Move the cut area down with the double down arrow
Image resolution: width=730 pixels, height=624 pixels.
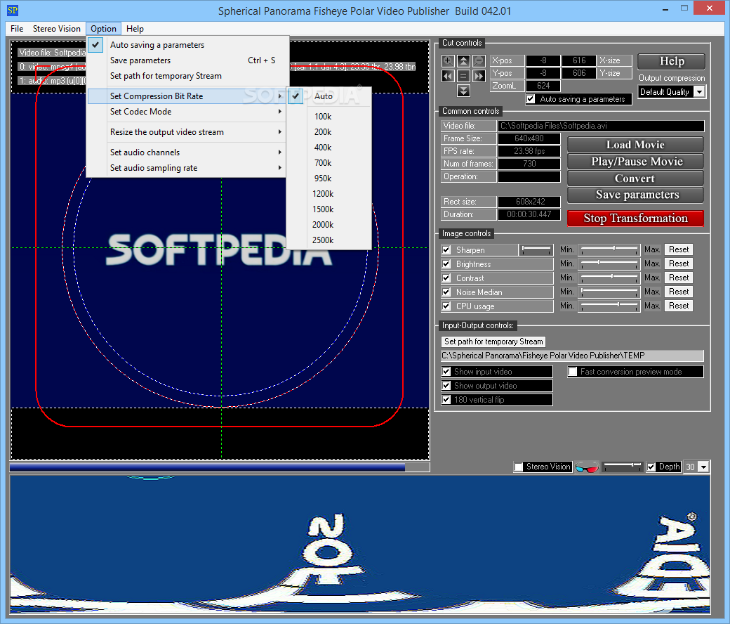pos(463,91)
